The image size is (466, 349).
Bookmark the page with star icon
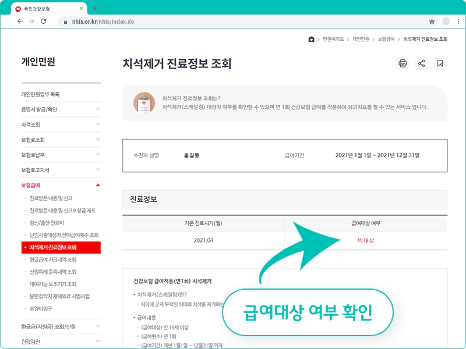432,22
